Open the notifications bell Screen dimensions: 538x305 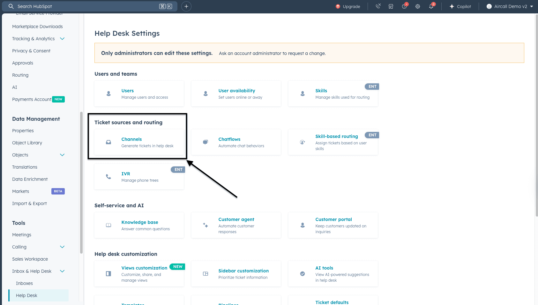pyautogui.click(x=431, y=6)
